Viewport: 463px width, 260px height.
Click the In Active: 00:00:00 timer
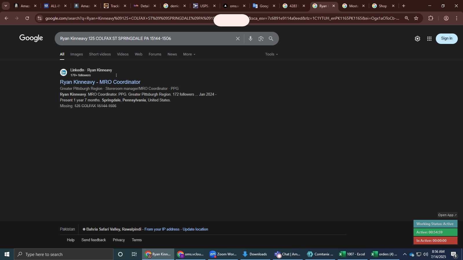[x=435, y=241]
